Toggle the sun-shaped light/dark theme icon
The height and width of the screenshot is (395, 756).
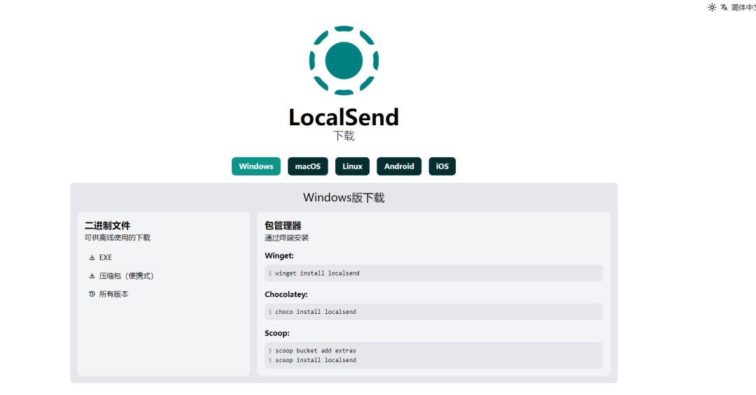click(x=712, y=8)
